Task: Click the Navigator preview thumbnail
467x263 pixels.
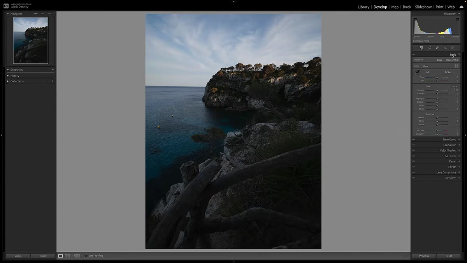Action: 30,40
